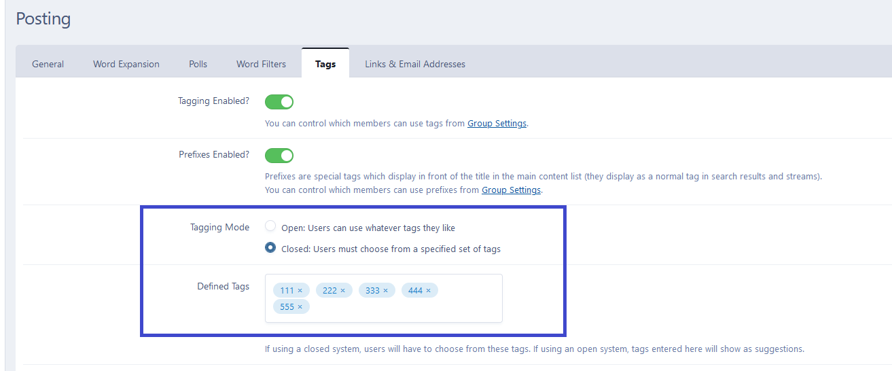The width and height of the screenshot is (892, 371).
Task: Open the Word Filters tab
Action: [x=261, y=64]
